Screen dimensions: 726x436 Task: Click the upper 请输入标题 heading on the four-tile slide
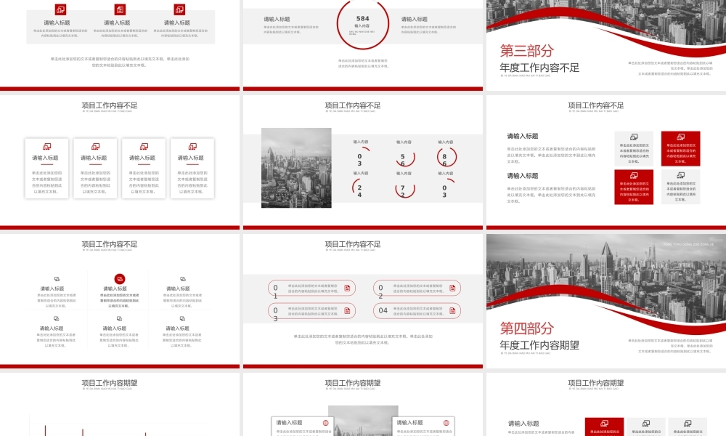click(522, 136)
